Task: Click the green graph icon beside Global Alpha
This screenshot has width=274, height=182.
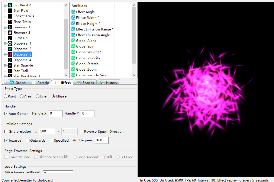Action: point(73,41)
